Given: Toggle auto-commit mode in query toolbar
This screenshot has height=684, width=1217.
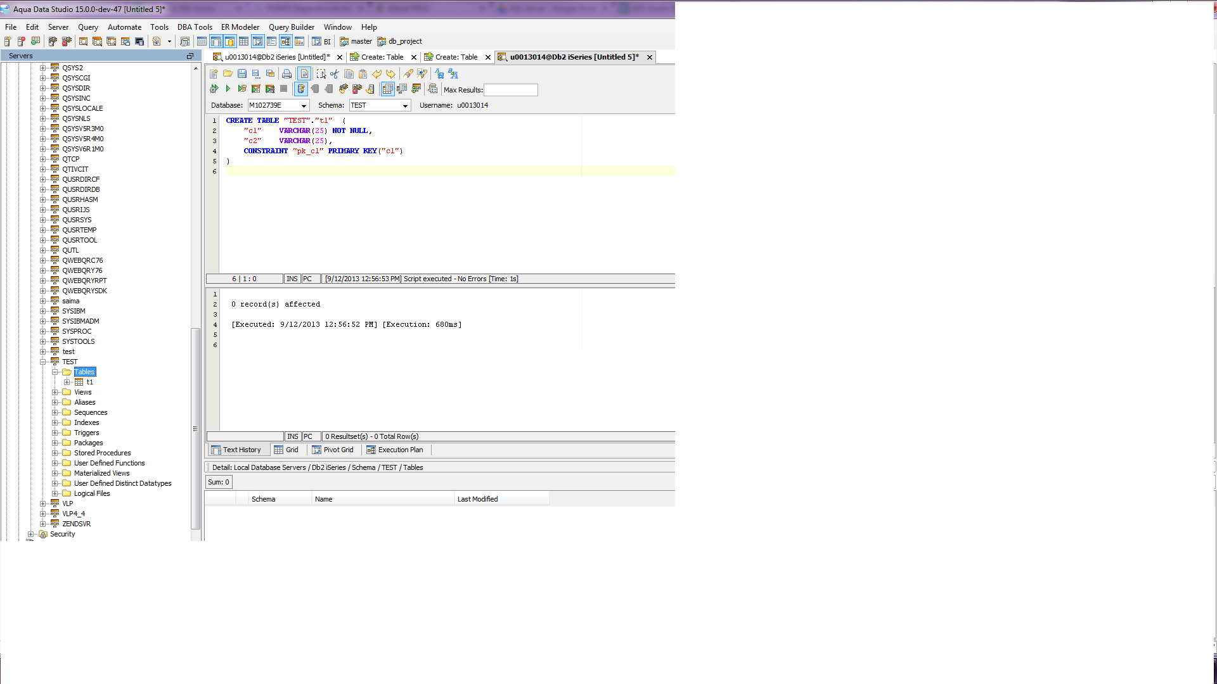Looking at the screenshot, I should point(301,89).
